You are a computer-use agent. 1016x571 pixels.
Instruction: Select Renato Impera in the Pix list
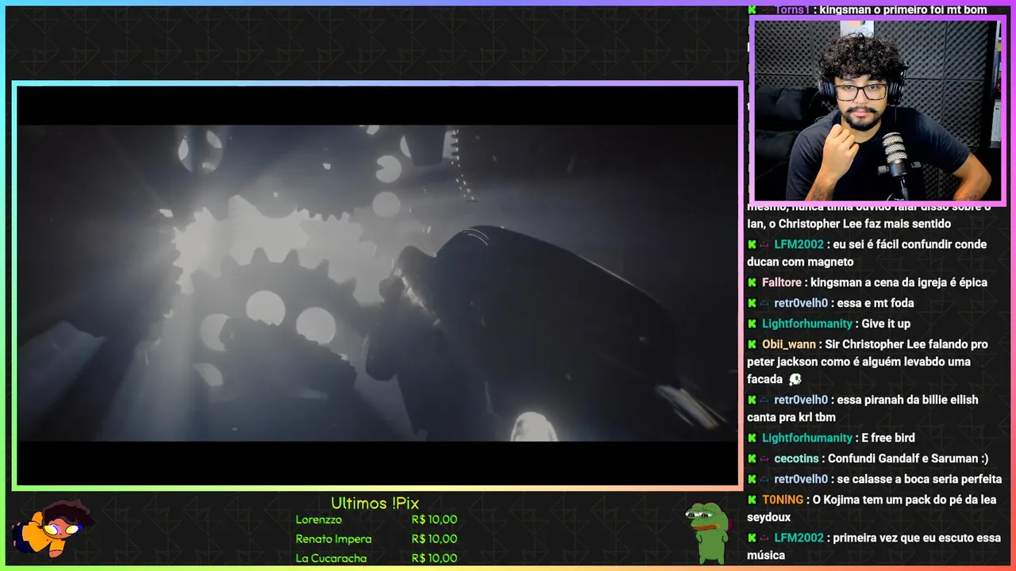(333, 538)
